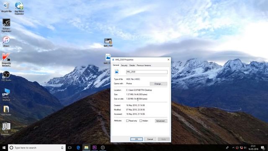Select the This PC shortcut icon
The height and width of the screenshot is (151, 268).
(x=6, y=94)
